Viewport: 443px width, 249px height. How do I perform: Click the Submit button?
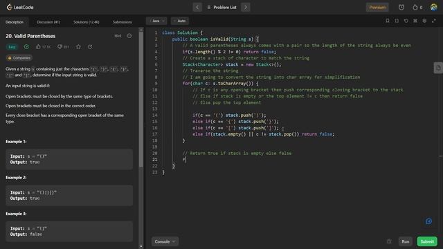427,241
